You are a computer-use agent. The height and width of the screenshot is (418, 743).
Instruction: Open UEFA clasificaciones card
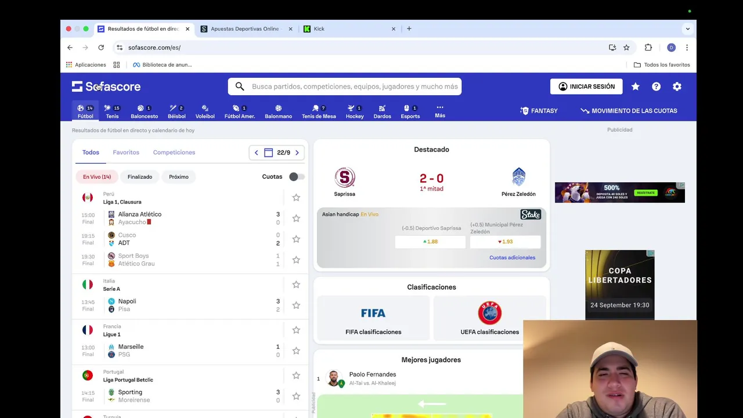click(490, 318)
